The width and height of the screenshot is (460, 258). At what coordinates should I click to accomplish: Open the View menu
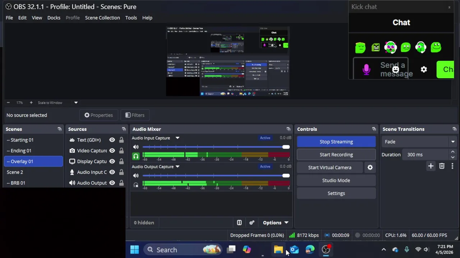(x=37, y=18)
